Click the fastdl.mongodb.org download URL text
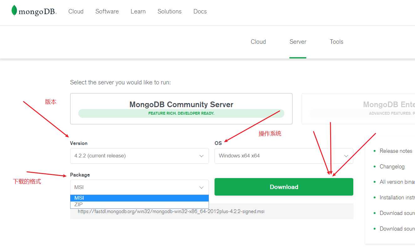 [x=171, y=212]
